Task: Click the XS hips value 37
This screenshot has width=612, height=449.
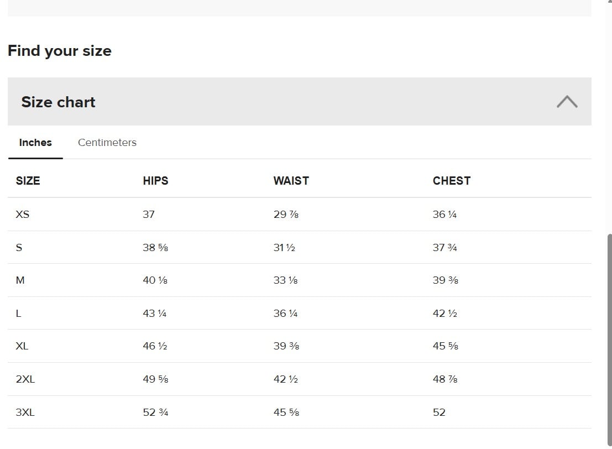Action: tap(149, 215)
